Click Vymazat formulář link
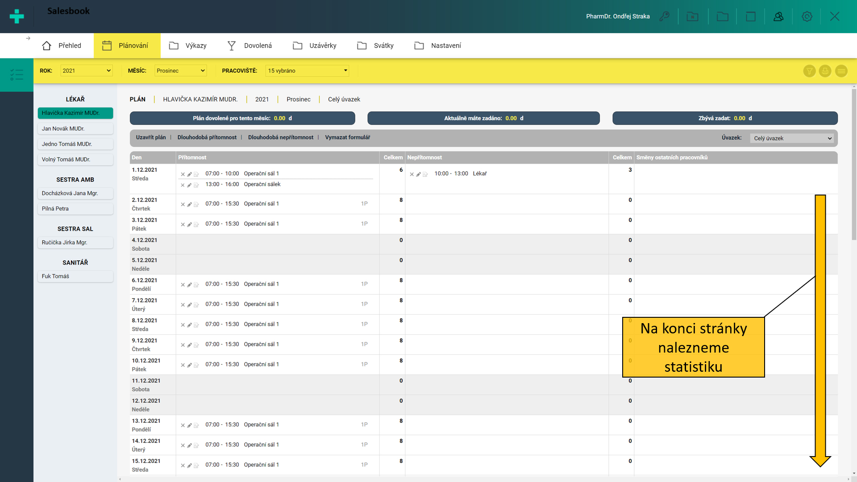Image resolution: width=857 pixels, height=482 pixels. [347, 137]
